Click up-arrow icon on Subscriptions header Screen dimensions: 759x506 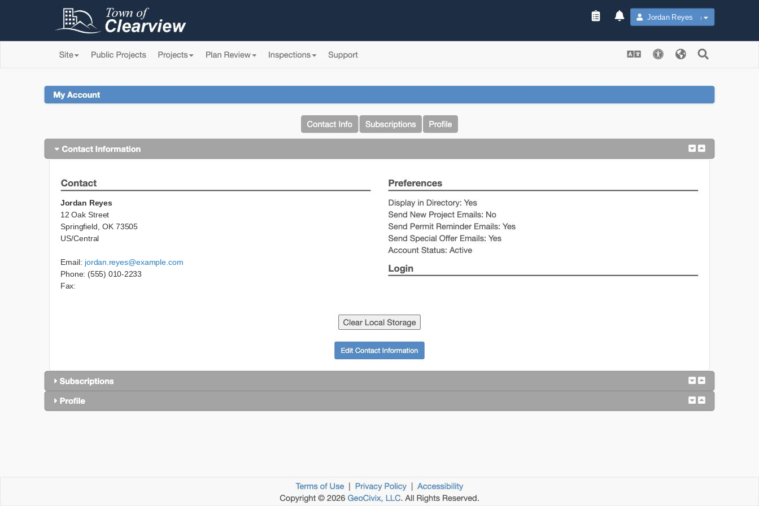pos(701,381)
